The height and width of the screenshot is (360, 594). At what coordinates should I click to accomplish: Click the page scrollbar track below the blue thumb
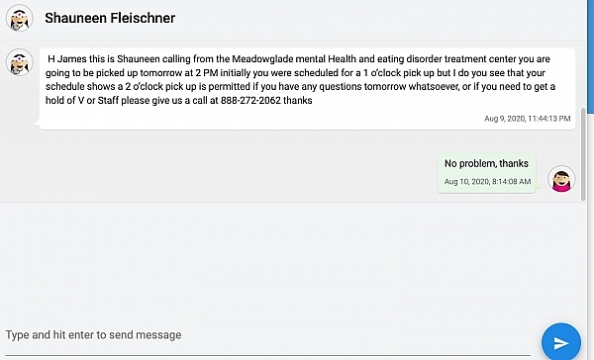click(x=591, y=234)
